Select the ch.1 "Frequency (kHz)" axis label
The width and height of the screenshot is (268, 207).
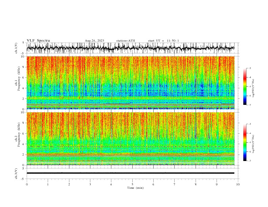[19, 78]
